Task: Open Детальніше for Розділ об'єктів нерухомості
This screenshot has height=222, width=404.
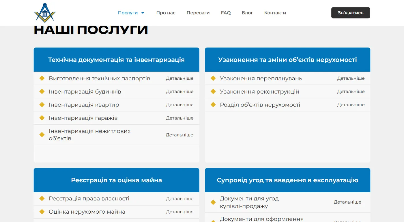Action: click(x=351, y=105)
